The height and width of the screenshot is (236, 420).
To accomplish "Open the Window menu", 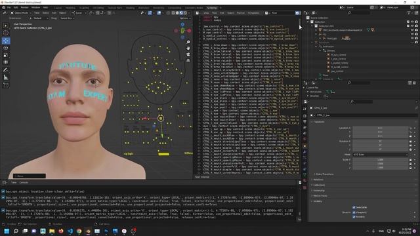I will pyautogui.click(x=35, y=8).
